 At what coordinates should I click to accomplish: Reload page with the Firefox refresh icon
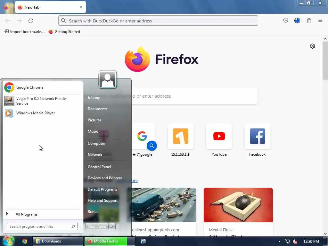click(31, 21)
